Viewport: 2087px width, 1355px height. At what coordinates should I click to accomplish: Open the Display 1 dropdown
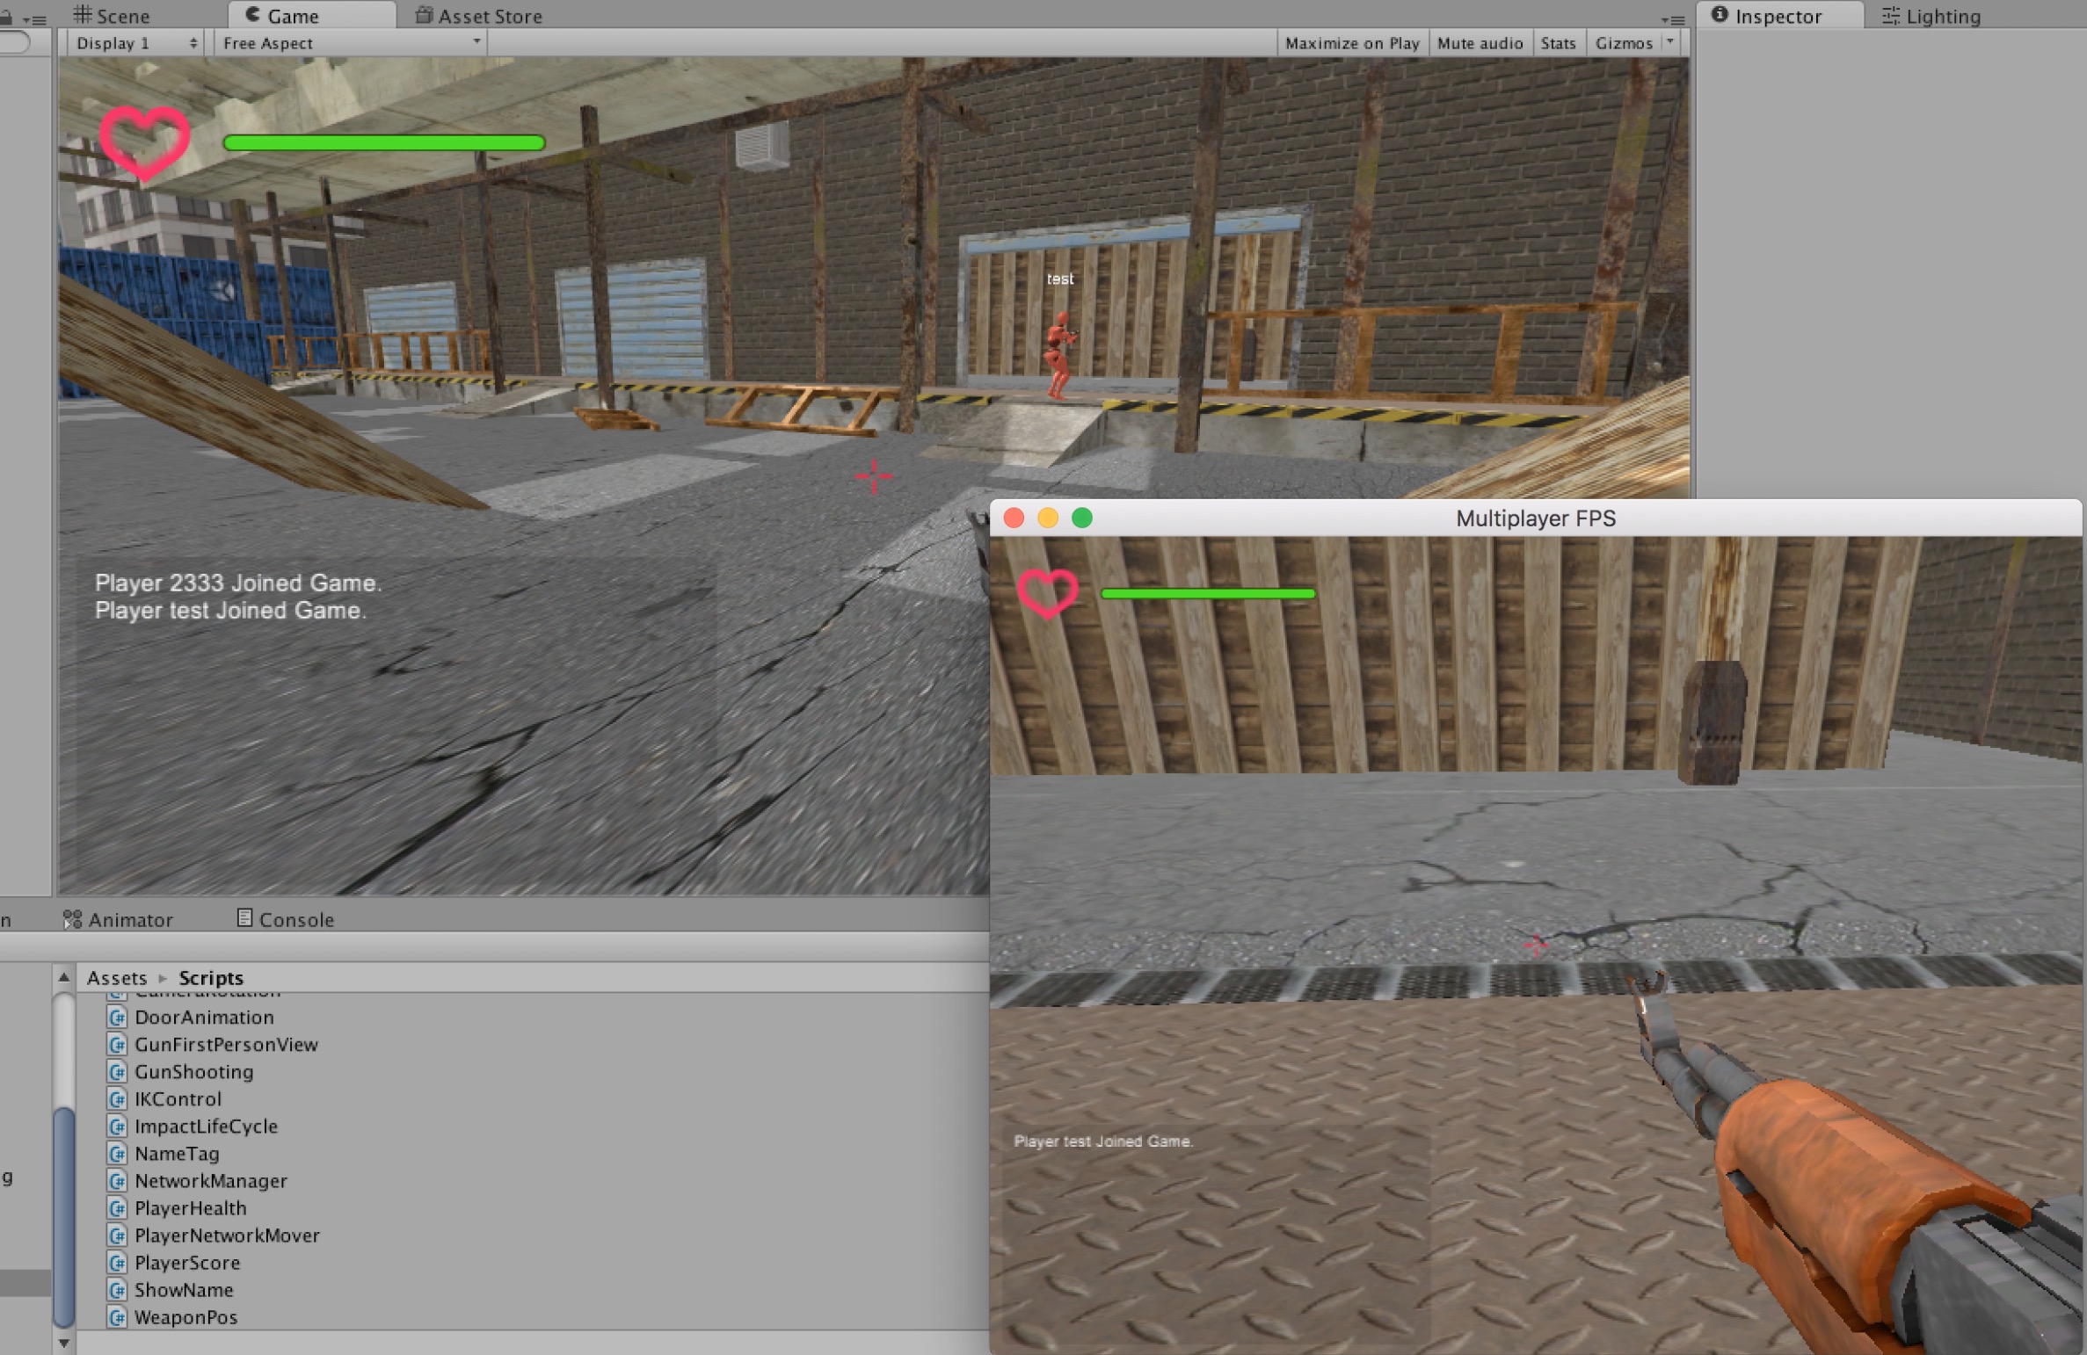135,43
